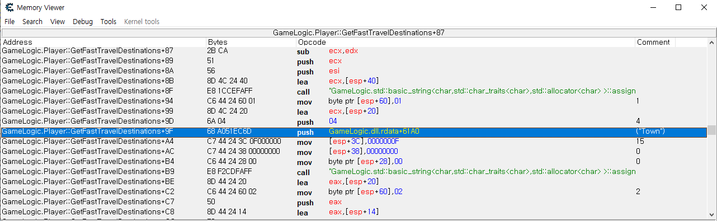Select the mov byte ptr [esp+60],02 row
This screenshot has width=717, height=221.
[354, 192]
